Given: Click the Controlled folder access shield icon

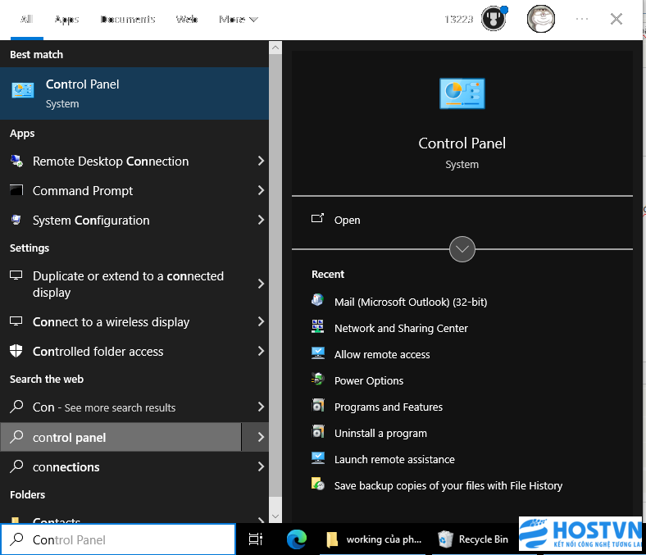Looking at the screenshot, I should [16, 351].
